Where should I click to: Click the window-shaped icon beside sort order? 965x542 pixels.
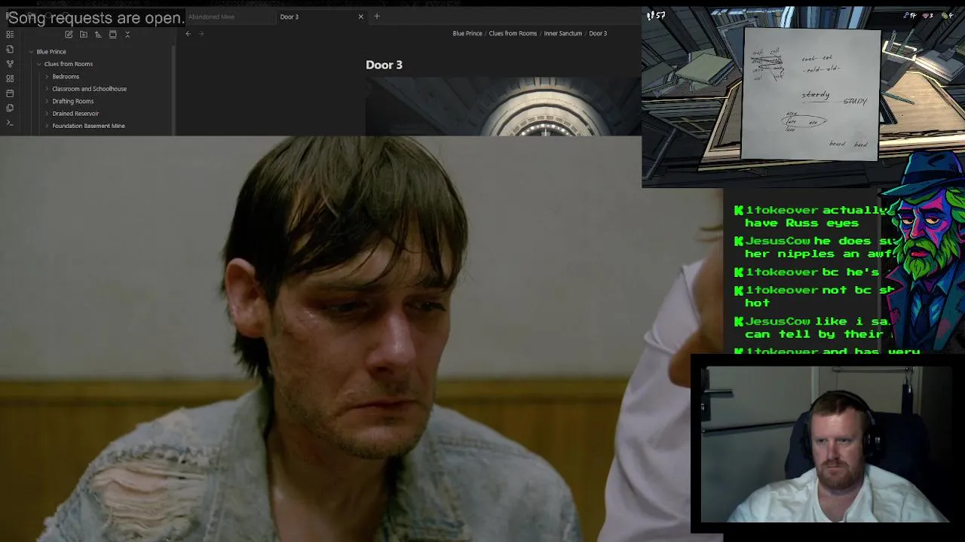(113, 34)
